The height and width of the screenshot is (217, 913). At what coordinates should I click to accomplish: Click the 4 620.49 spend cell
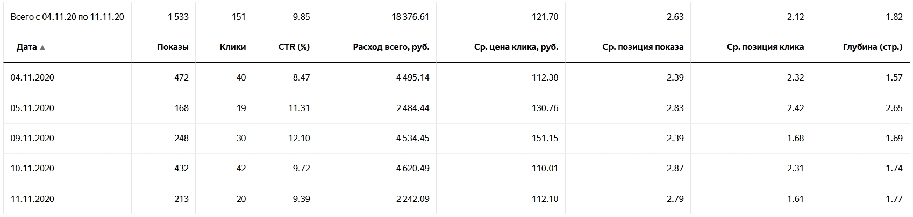[412, 169]
